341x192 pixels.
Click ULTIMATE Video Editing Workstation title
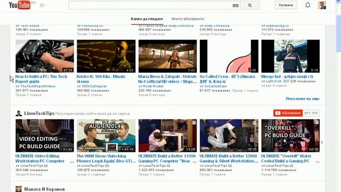[x=40, y=158]
